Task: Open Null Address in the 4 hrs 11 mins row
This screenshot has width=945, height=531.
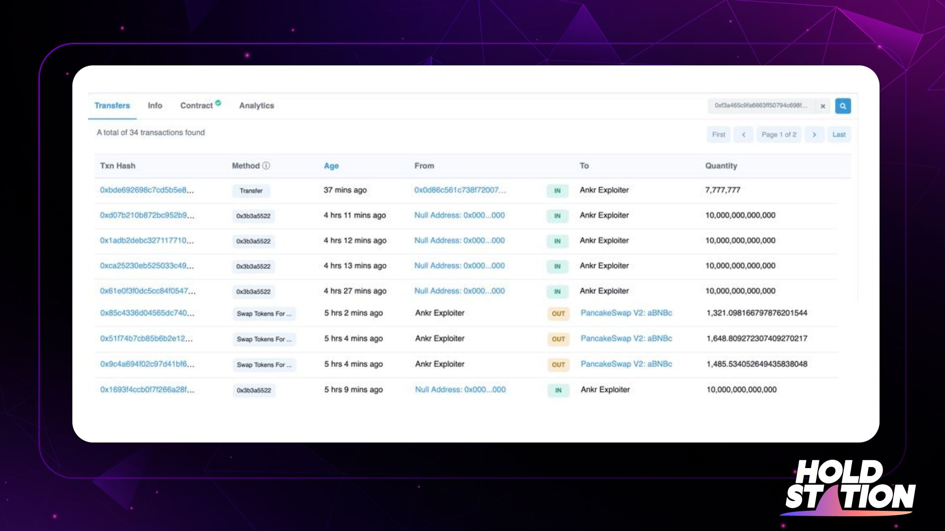Action: pyautogui.click(x=459, y=215)
